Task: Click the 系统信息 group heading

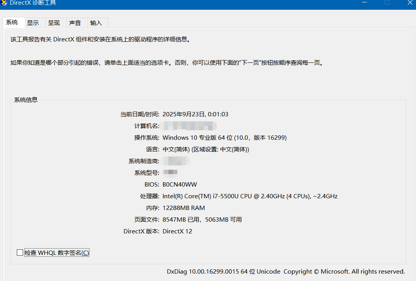Action: coord(25,100)
